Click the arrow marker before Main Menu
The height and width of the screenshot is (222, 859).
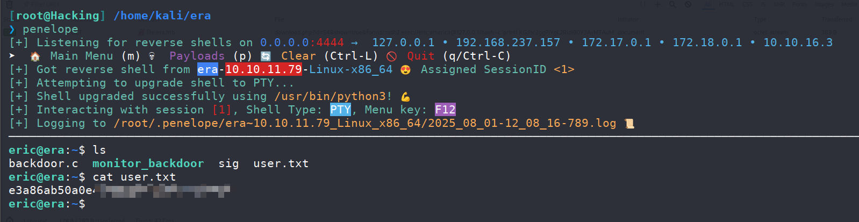[12, 56]
